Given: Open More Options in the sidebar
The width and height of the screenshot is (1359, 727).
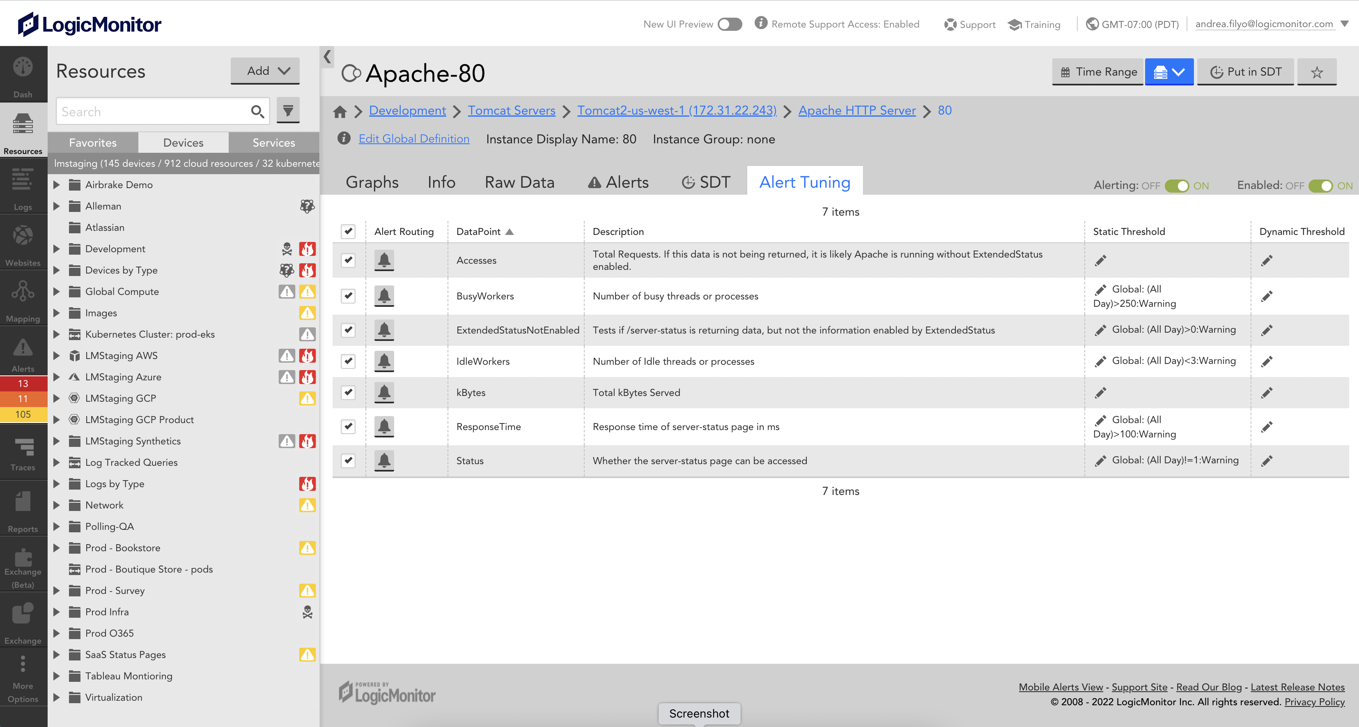Looking at the screenshot, I should point(23,678).
